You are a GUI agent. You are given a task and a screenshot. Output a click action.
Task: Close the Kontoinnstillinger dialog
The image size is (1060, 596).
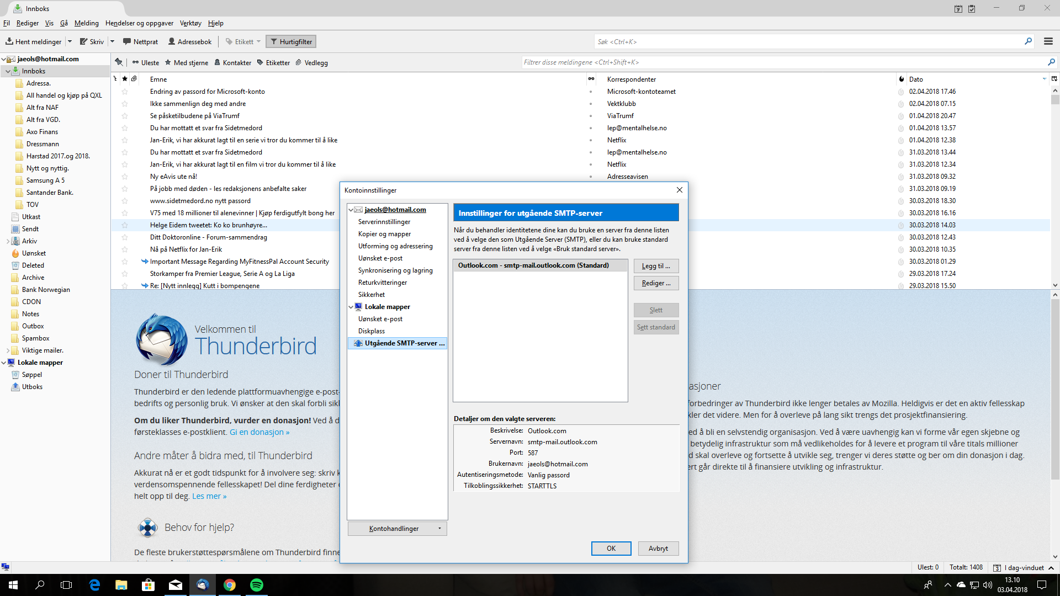680,190
